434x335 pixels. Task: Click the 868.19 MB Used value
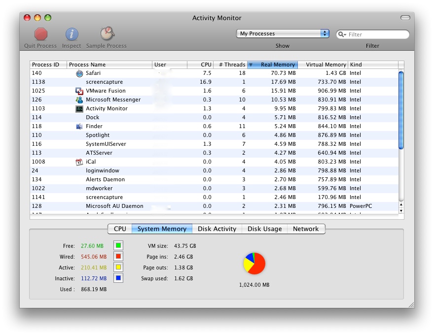click(x=94, y=289)
